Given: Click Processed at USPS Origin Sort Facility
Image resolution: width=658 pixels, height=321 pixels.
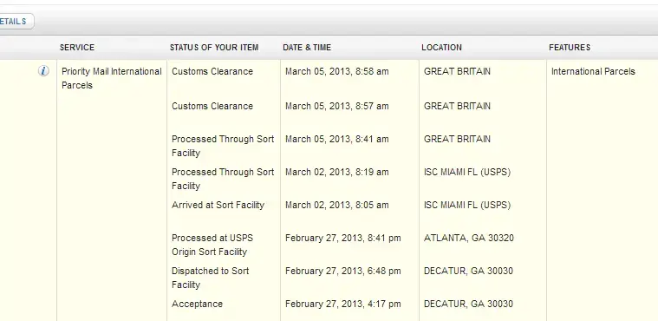Looking at the screenshot, I should point(212,245).
